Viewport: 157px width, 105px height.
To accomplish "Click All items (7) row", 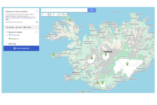I will pyautogui.click(x=21, y=39).
